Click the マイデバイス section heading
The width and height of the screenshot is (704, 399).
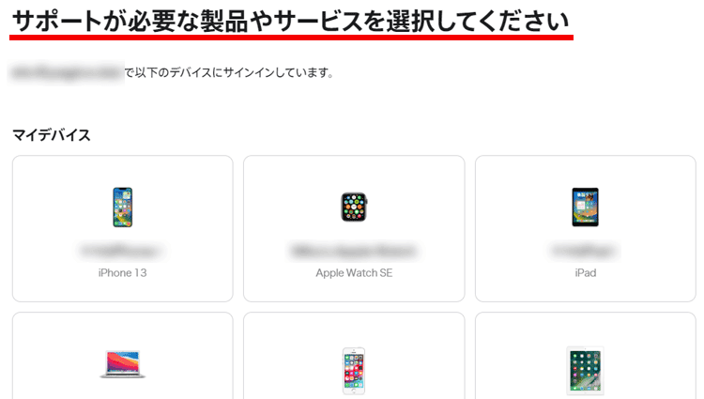point(52,134)
